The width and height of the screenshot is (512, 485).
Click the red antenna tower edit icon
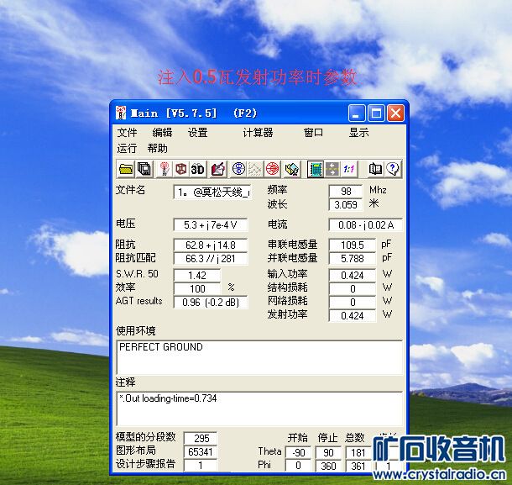tap(165, 169)
